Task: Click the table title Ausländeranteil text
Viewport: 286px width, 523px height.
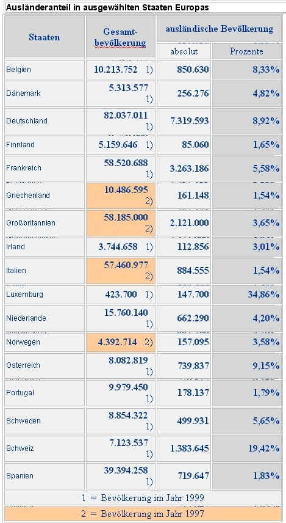Action: pyautogui.click(x=107, y=7)
